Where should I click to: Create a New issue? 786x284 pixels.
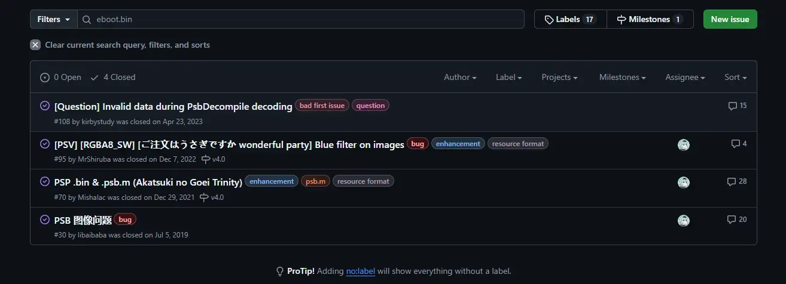tap(730, 19)
